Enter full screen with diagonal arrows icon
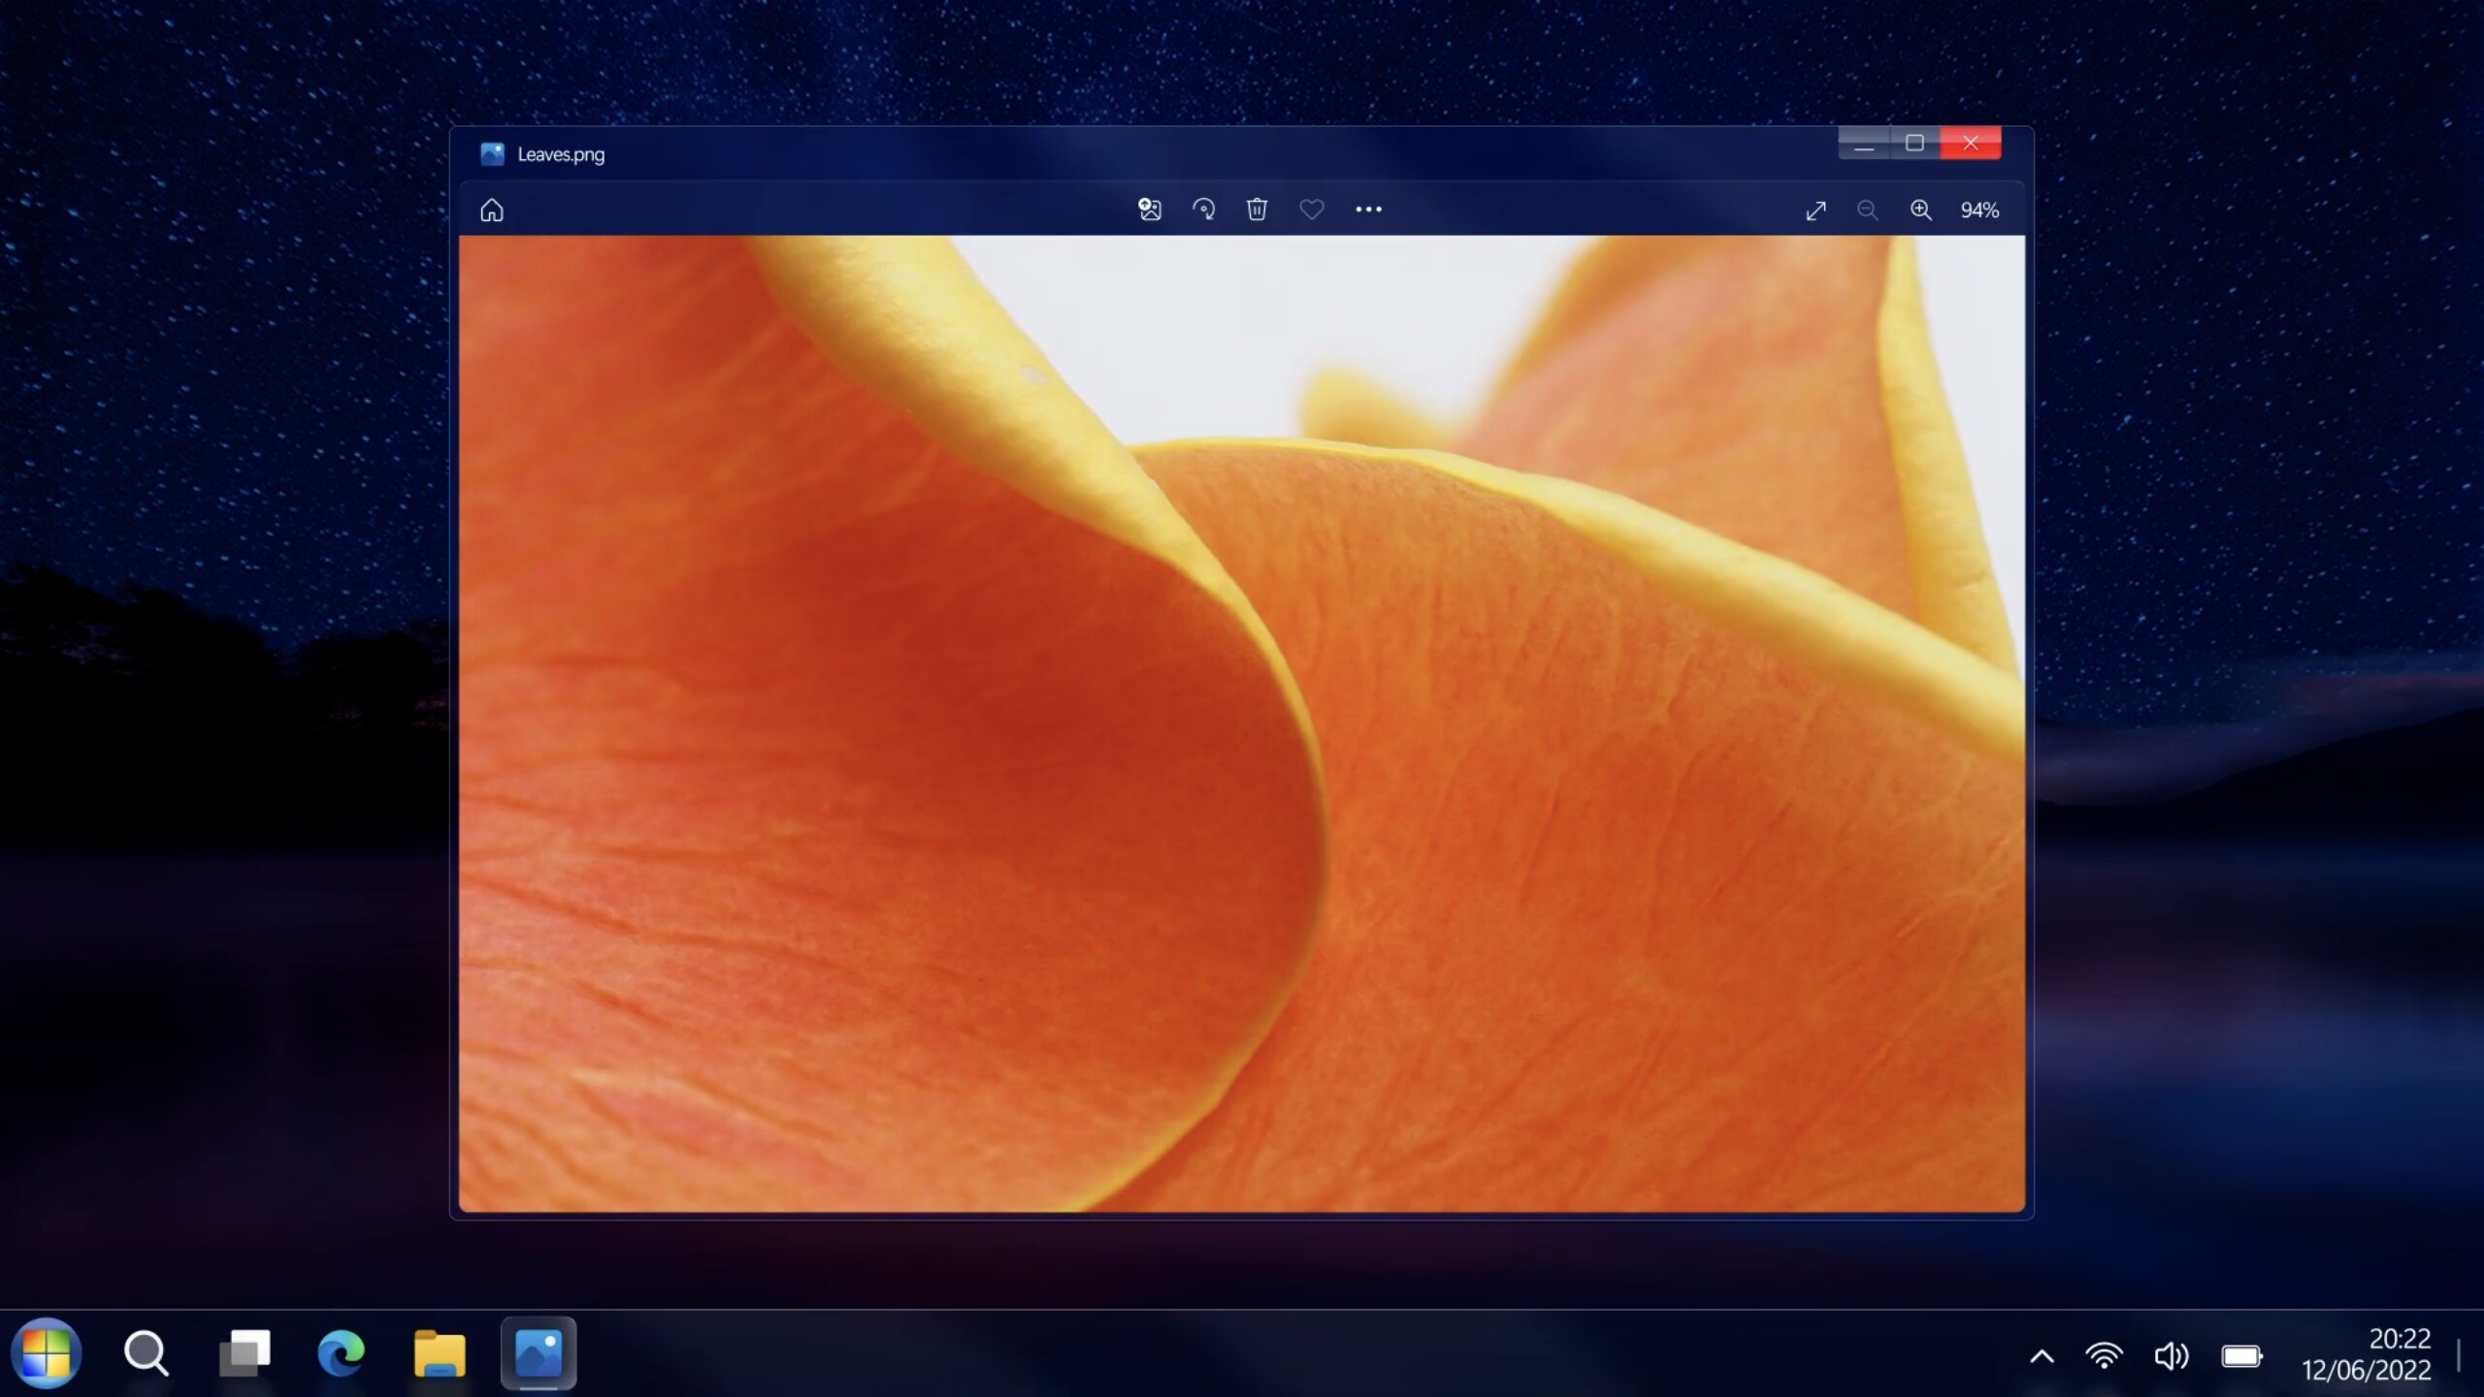 point(1815,211)
